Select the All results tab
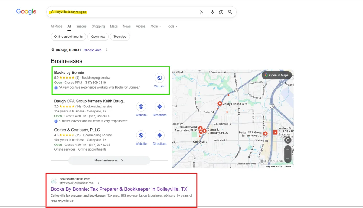The width and height of the screenshot is (363, 208). [x=69, y=26]
